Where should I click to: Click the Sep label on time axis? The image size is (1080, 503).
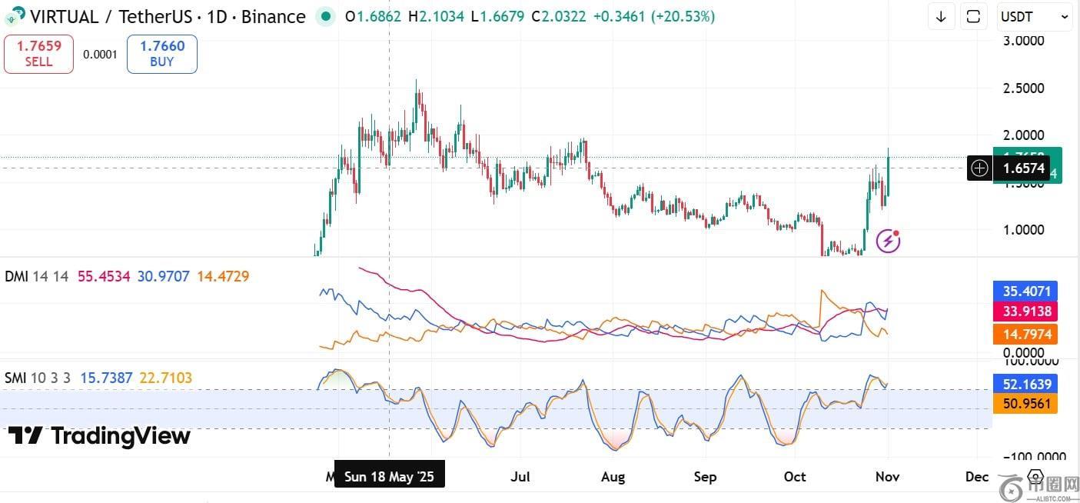click(705, 477)
